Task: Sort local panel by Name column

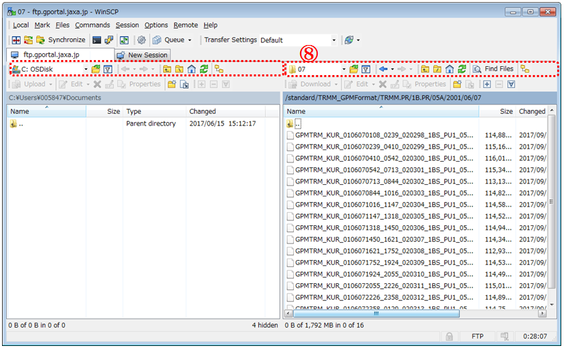Action: point(47,111)
